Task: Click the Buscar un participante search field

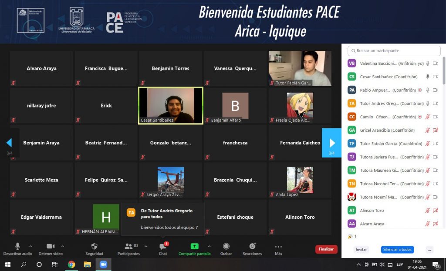Action: click(394, 51)
